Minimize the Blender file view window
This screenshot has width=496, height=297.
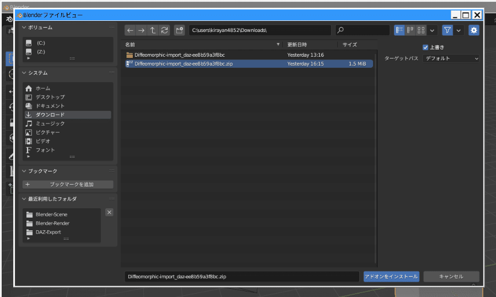point(455,15)
